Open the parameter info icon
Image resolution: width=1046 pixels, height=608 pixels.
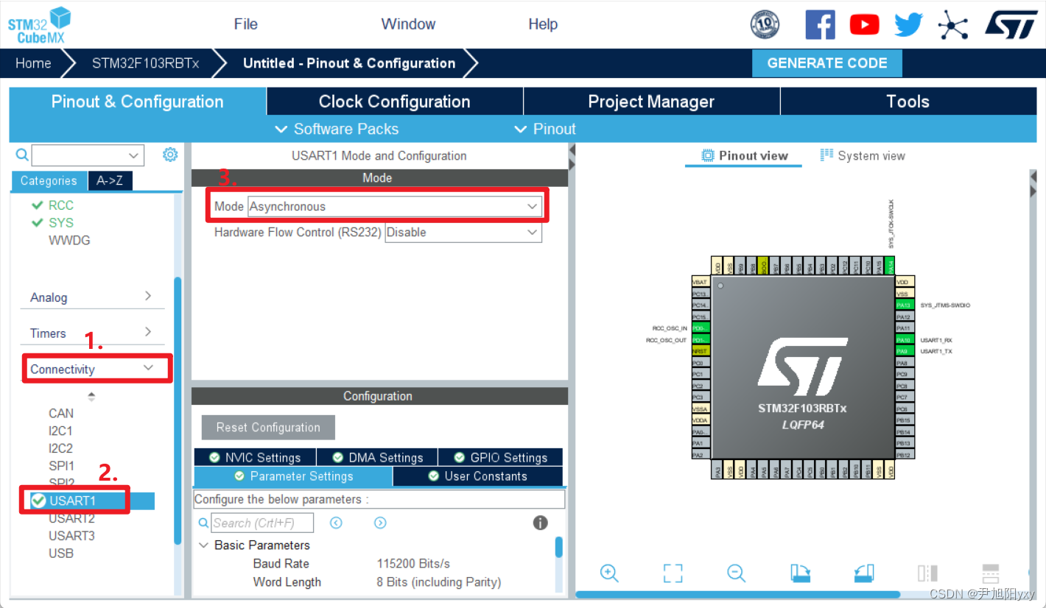tap(540, 523)
